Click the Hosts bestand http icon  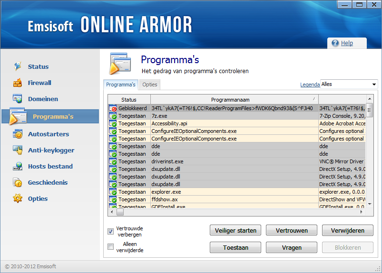point(18,166)
